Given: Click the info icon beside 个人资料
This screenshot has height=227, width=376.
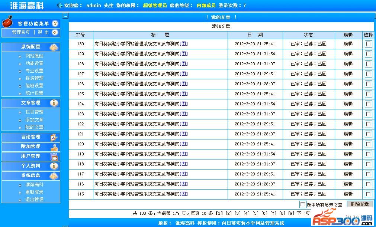Looking at the screenshot, I should [54, 166].
